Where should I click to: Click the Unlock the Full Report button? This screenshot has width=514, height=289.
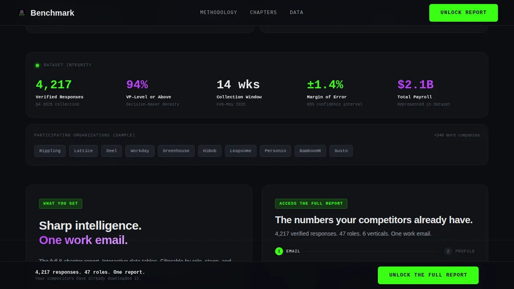click(x=428, y=275)
